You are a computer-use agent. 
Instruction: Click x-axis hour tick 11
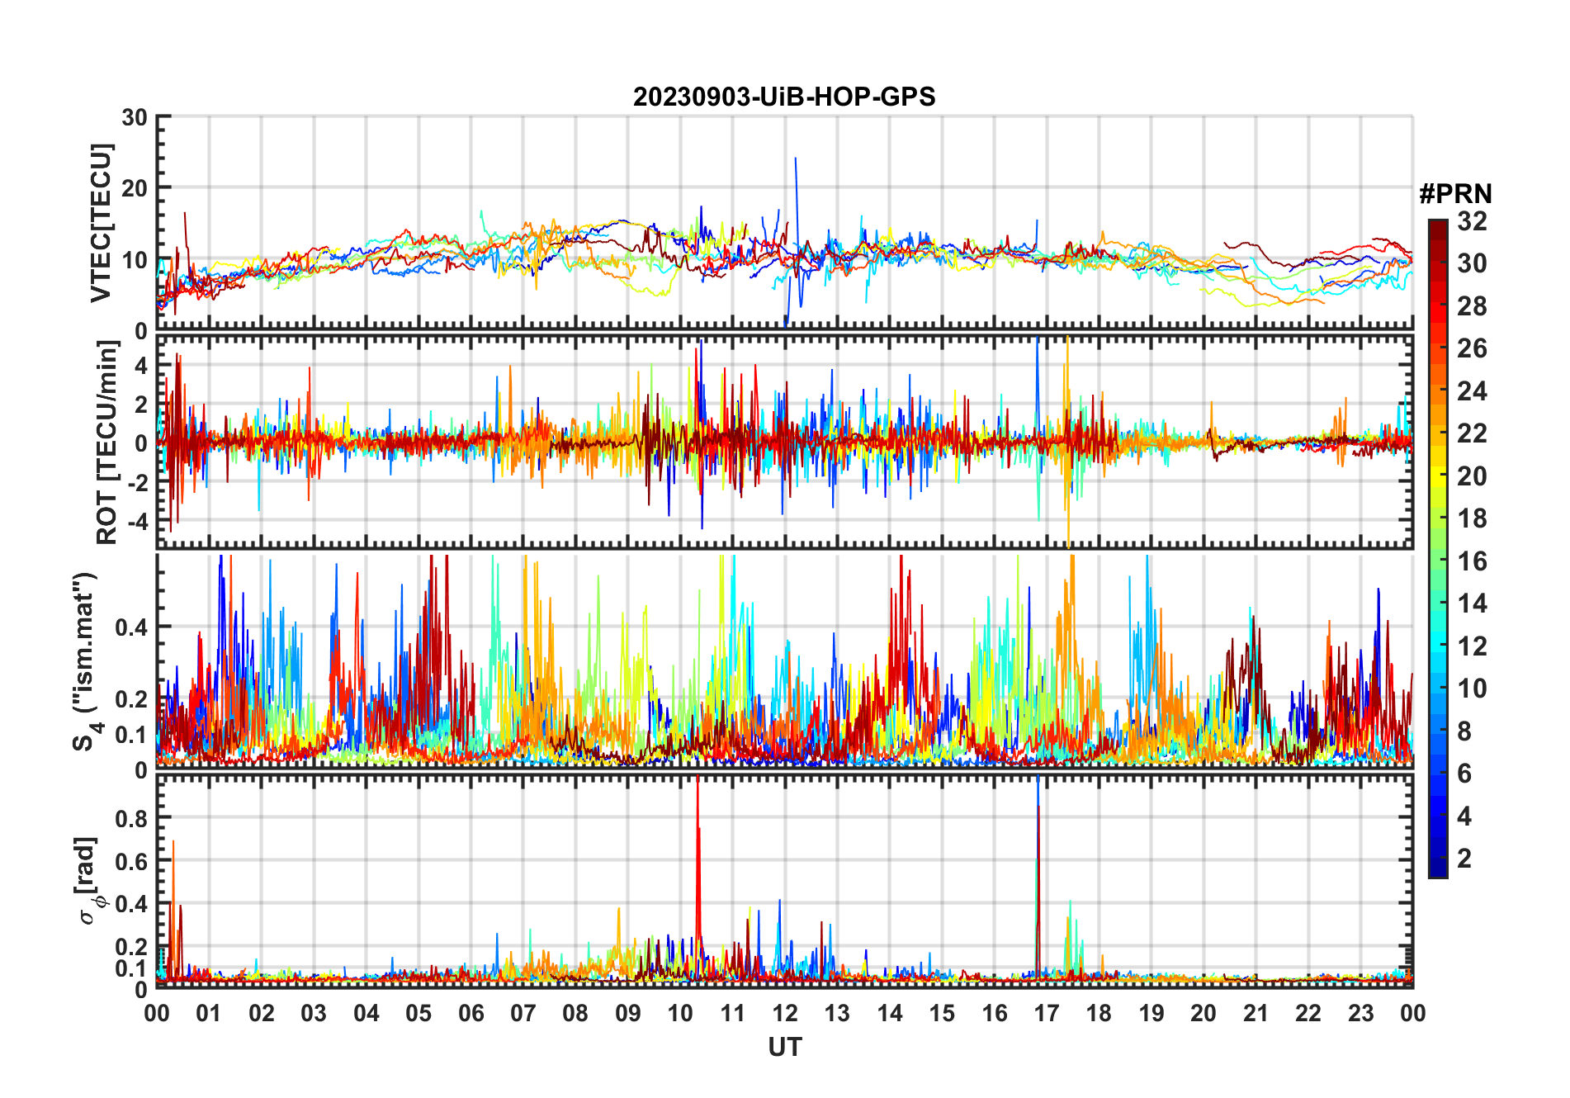point(733,1013)
